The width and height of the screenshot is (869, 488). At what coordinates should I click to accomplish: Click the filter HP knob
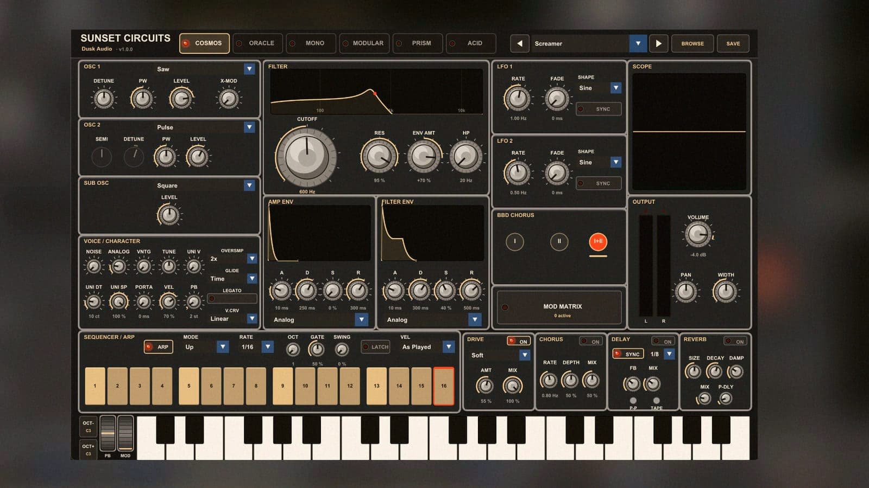coord(465,156)
